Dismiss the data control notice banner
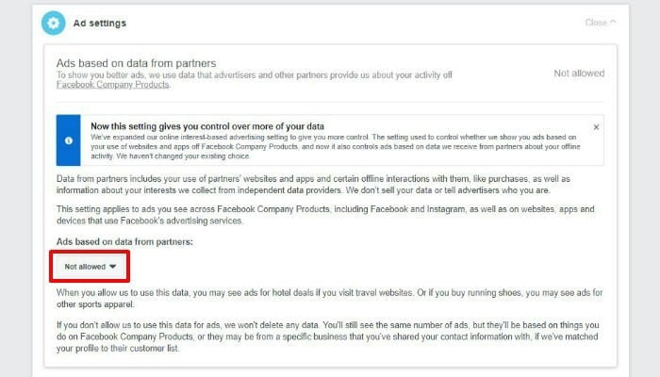Screen dimensions: 660x377 pyautogui.click(x=596, y=127)
